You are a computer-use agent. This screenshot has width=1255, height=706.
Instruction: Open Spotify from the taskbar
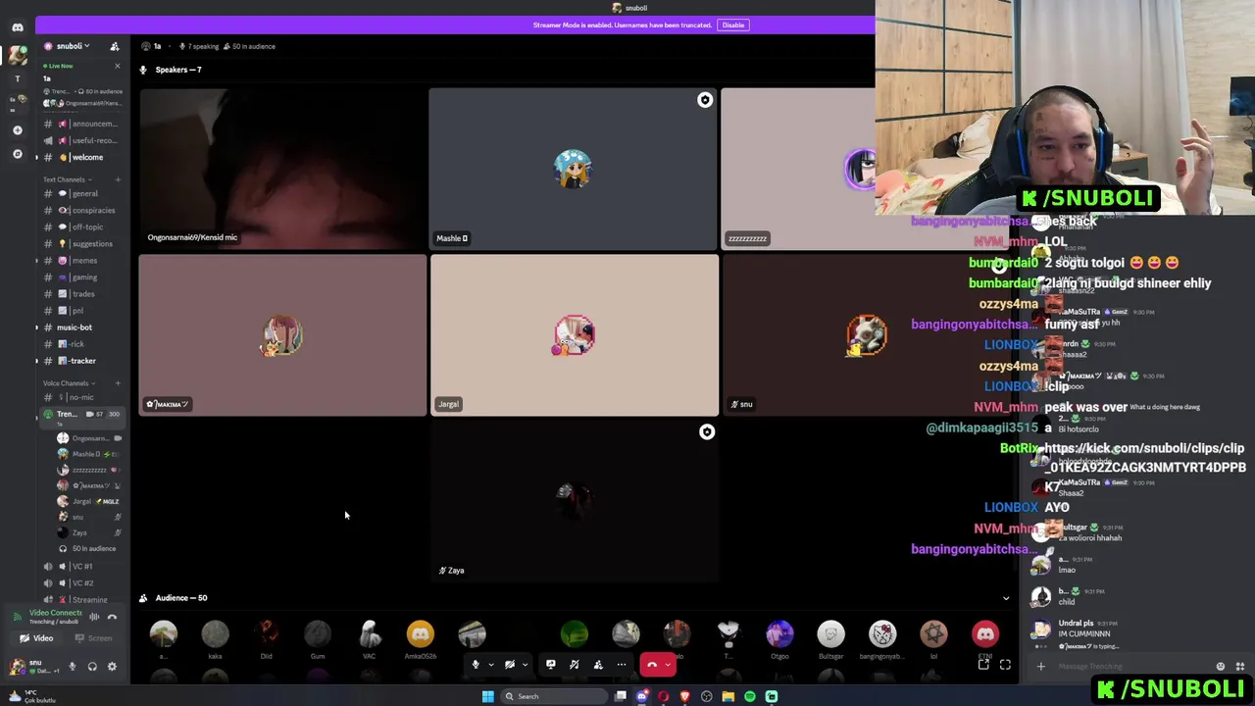point(750,696)
